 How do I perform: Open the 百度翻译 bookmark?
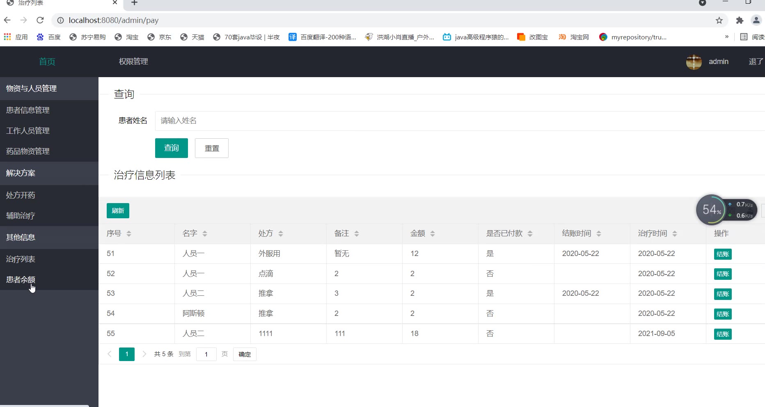click(322, 37)
